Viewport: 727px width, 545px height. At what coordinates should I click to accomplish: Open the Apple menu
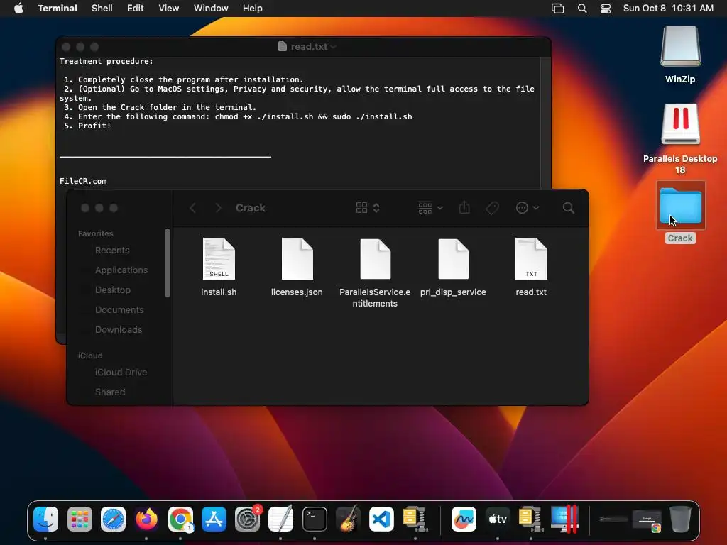pyautogui.click(x=18, y=9)
